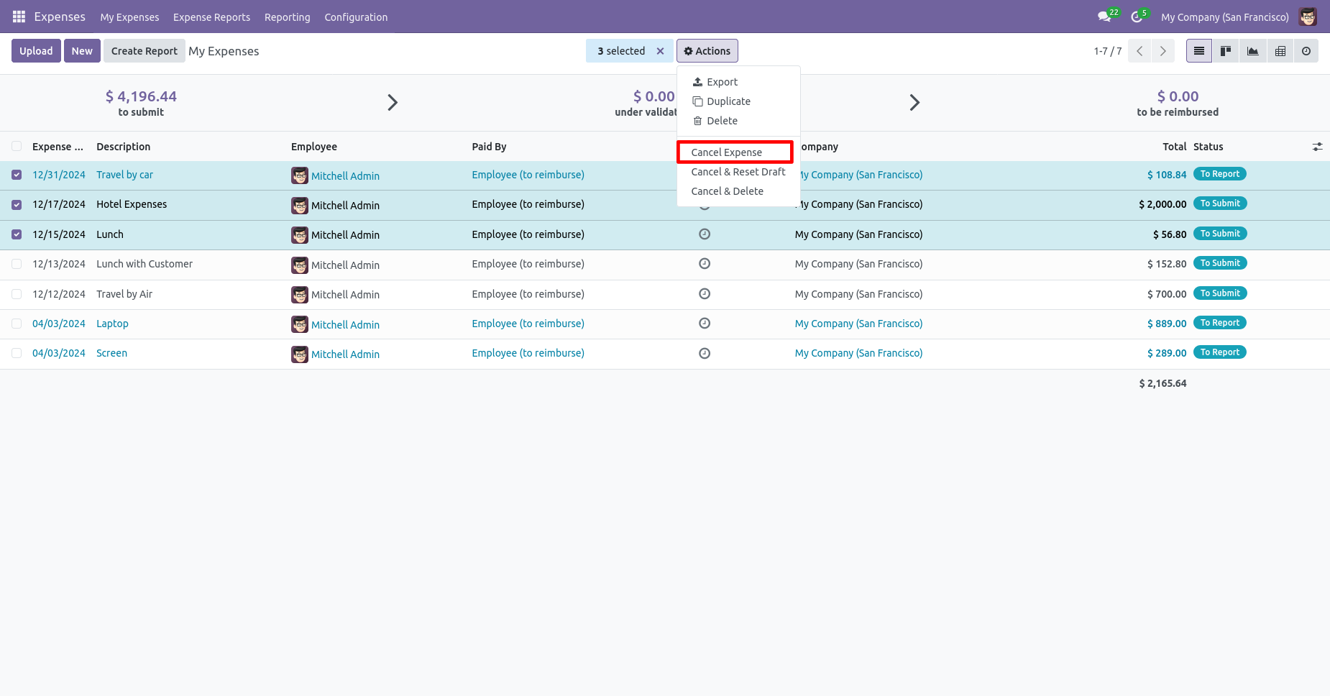Uncheck the 12/15/2024 Lunch row

[x=17, y=234]
